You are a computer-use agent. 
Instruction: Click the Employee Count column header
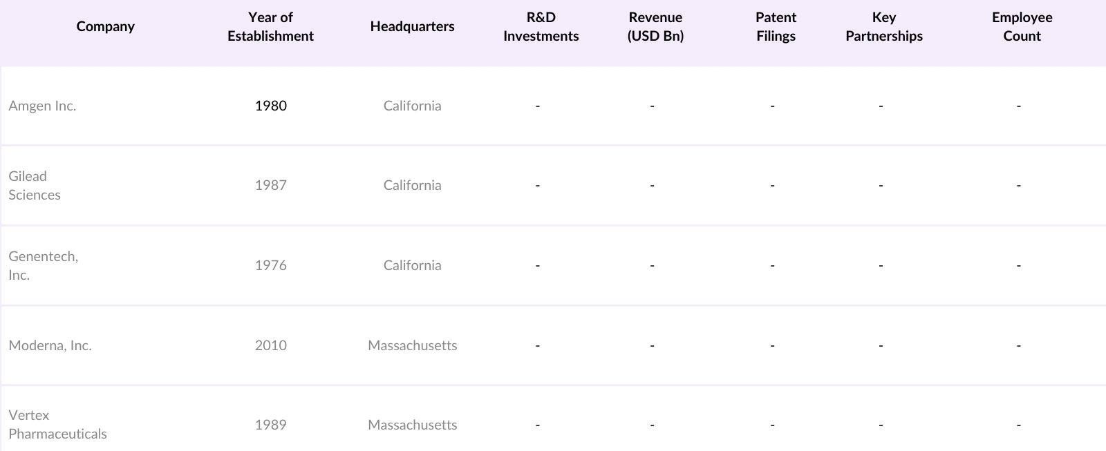click(x=1022, y=26)
